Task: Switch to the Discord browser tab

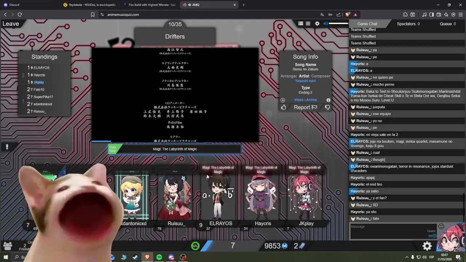Action: tap(29, 5)
